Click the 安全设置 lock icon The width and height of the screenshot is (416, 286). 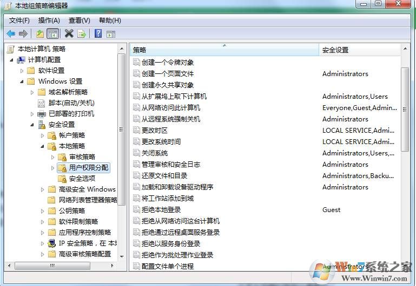tap(42, 125)
